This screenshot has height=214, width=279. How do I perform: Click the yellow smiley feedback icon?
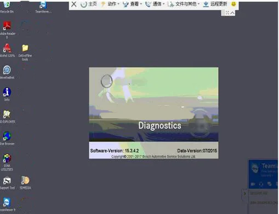[234, 4]
